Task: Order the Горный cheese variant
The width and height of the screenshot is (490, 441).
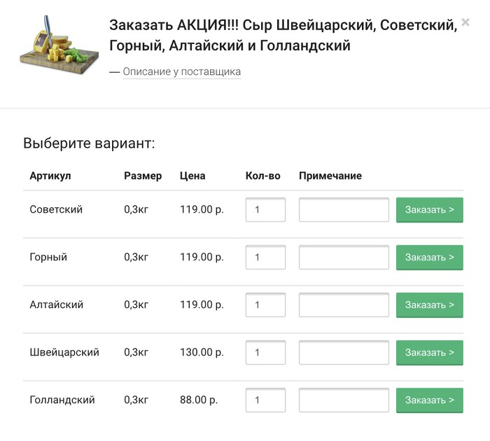Action: pos(429,258)
